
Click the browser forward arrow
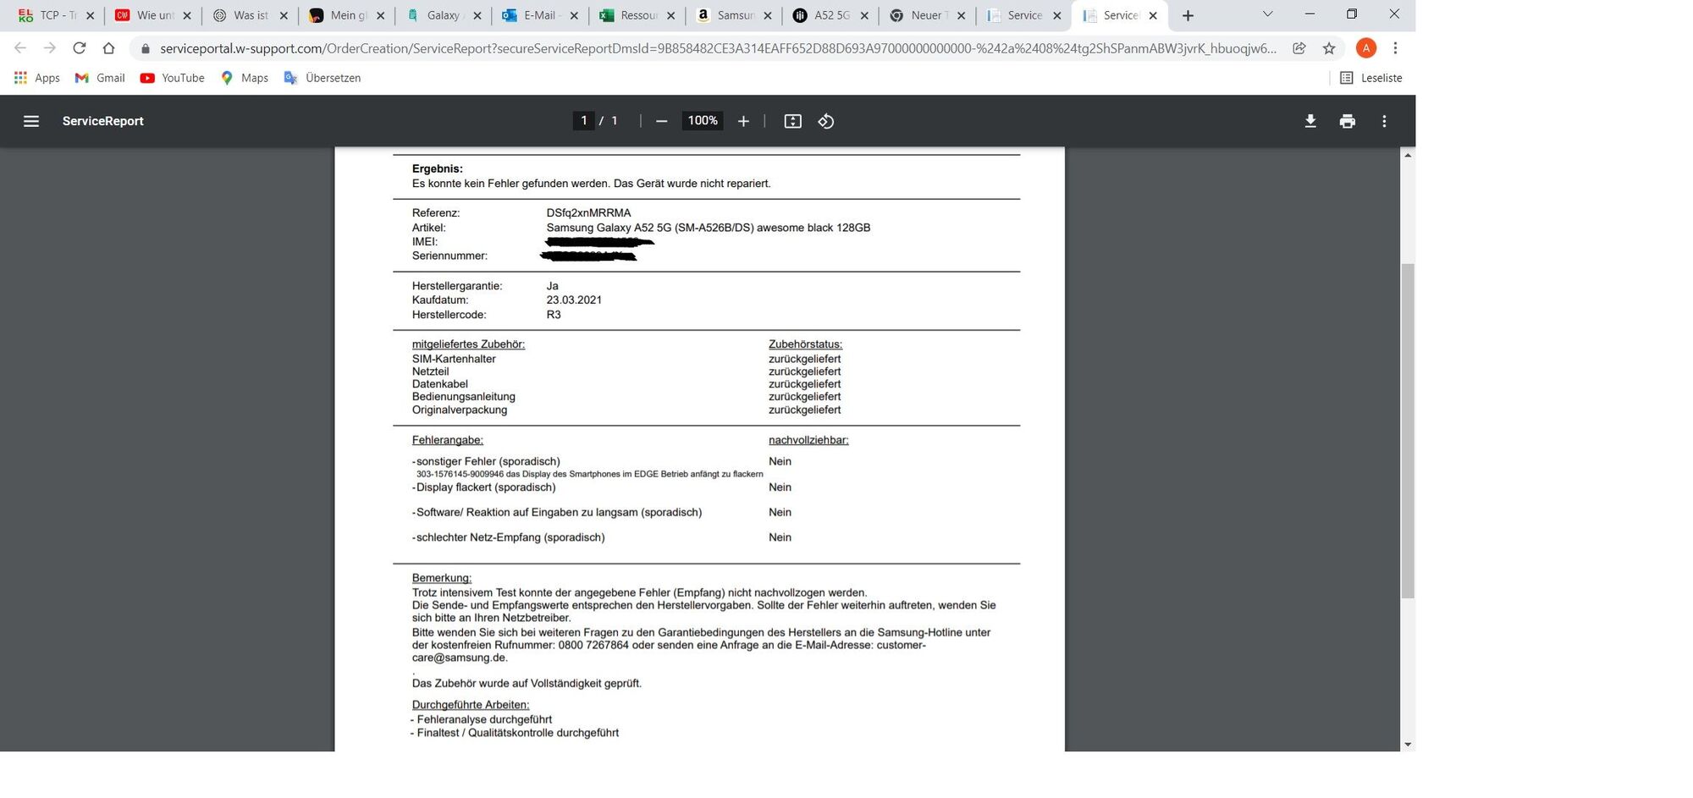tap(49, 48)
